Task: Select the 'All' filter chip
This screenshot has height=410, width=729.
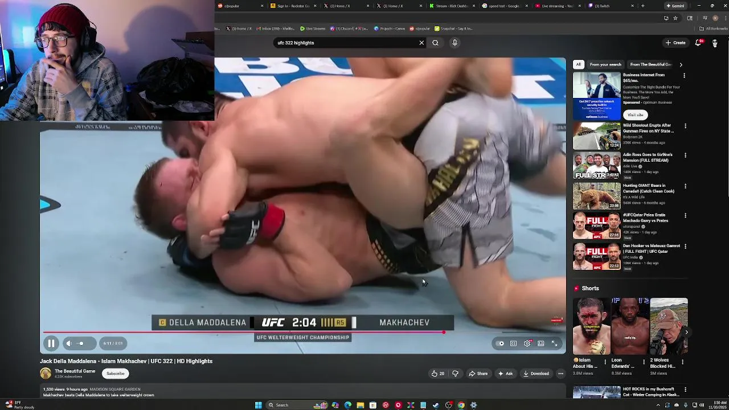Action: pyautogui.click(x=579, y=64)
